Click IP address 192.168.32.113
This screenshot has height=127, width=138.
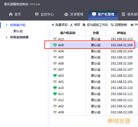pyautogui.click(x=122, y=39)
